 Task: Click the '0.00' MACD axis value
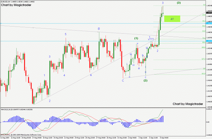click(x=208, y=122)
